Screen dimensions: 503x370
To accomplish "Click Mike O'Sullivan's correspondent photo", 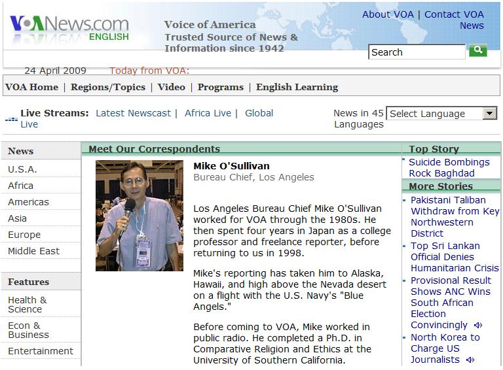I will pyautogui.click(x=140, y=216).
